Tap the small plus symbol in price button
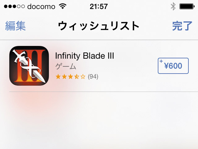 coord(161,61)
